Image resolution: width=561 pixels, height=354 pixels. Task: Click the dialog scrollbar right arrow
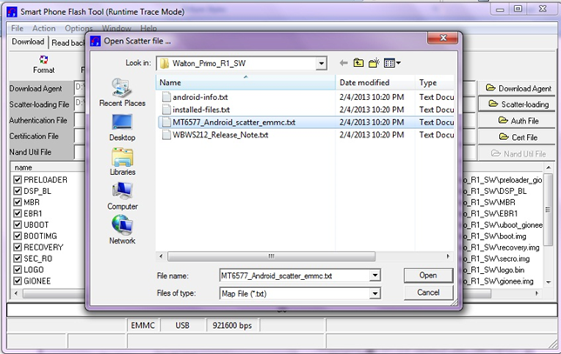pos(448,256)
